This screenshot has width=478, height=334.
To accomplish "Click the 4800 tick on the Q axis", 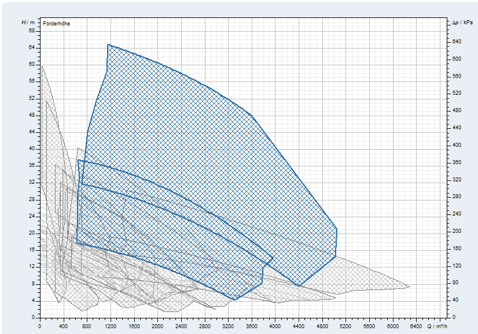I will tap(322, 326).
